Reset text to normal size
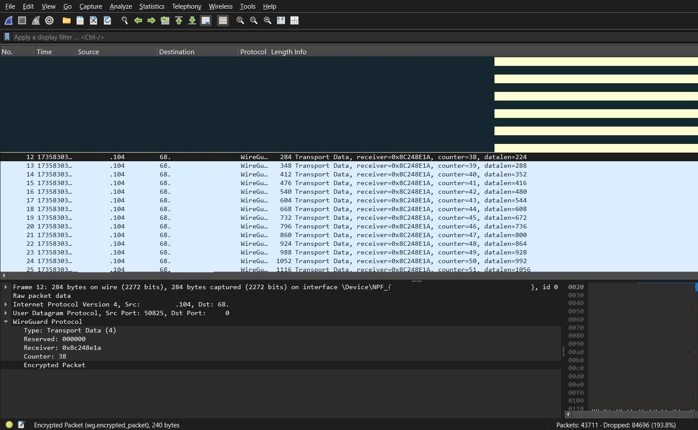Image resolution: width=698 pixels, height=430 pixels. (268, 20)
